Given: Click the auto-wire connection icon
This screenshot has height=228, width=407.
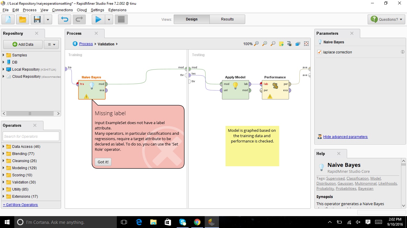Looking at the screenshot, I should click(289, 44).
